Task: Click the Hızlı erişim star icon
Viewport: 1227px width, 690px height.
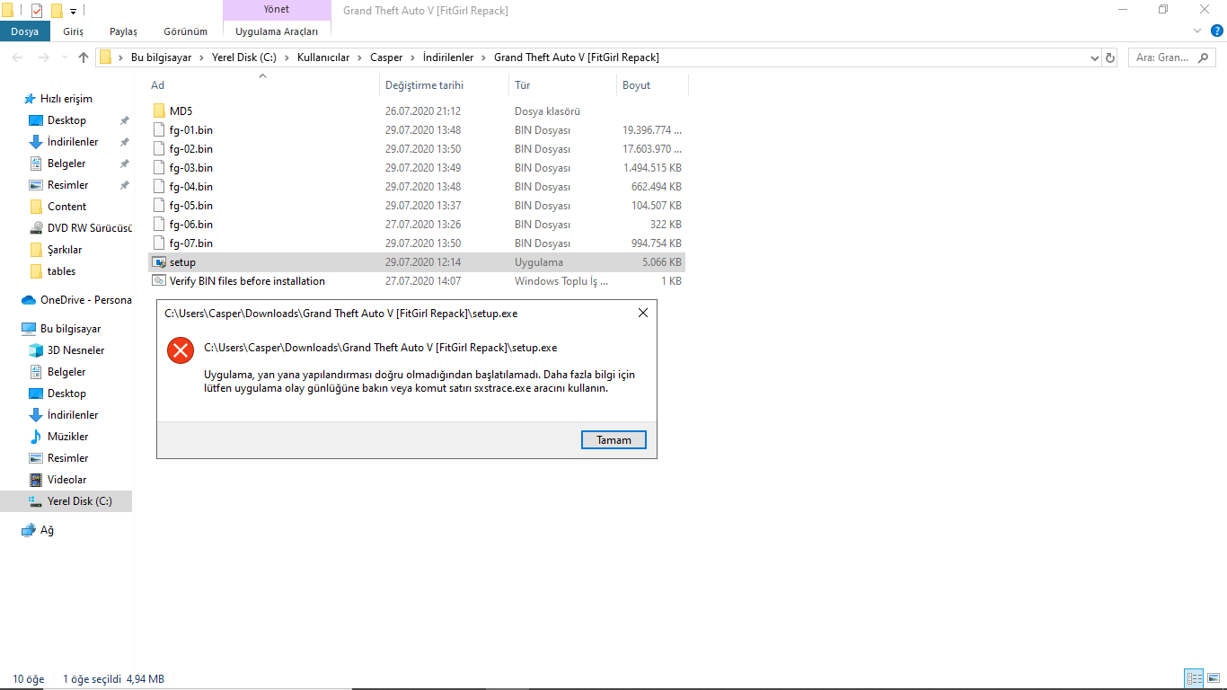Action: (31, 99)
